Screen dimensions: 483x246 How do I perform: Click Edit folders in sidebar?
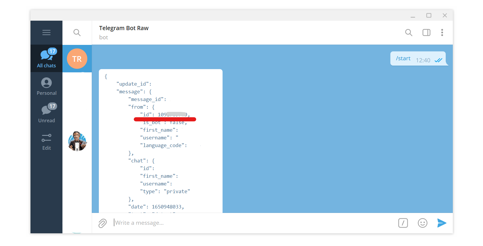coord(46,141)
